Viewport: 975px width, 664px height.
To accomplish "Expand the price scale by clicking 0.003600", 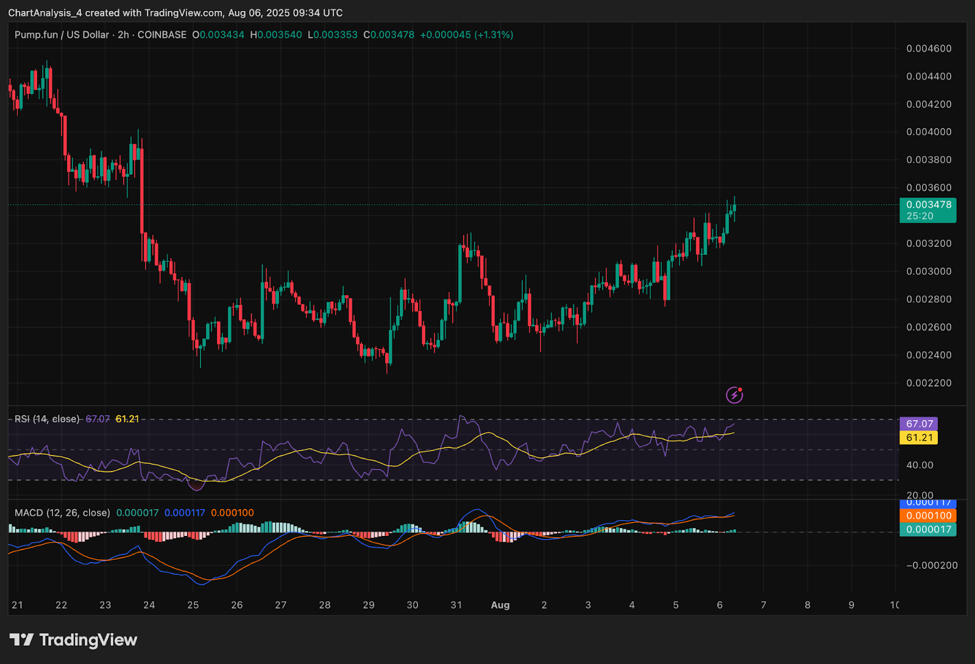I will pyautogui.click(x=928, y=187).
